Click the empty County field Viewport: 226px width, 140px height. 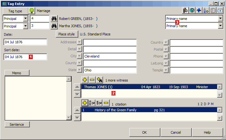[110, 63]
